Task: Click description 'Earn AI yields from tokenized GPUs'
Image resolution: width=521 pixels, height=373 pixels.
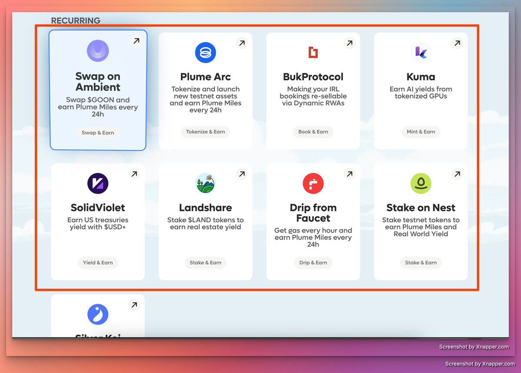Action: click(x=421, y=92)
